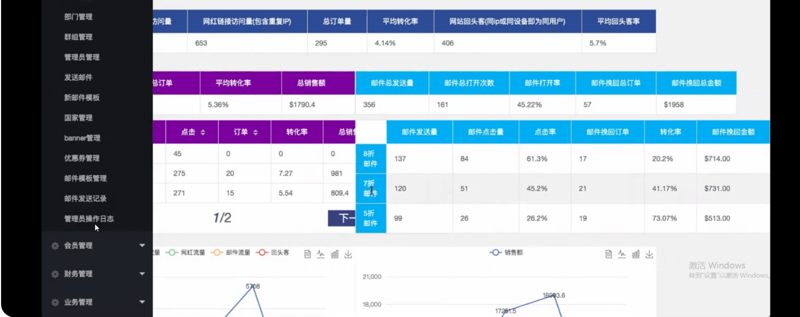
Task: Click 平均转化率 value 4.14%
Action: (x=385, y=43)
